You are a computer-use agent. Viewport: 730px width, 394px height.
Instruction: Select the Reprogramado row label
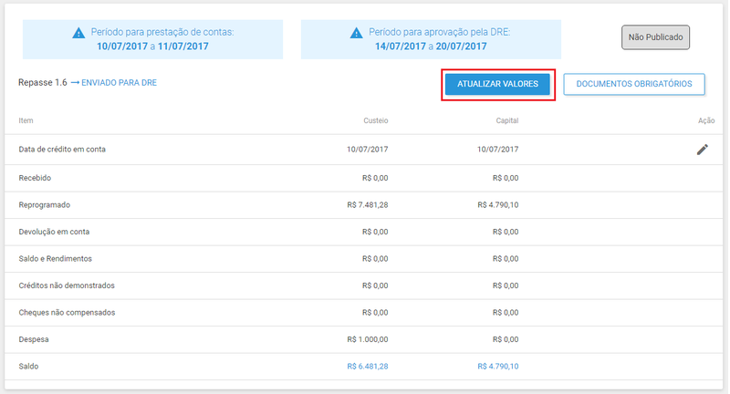[x=44, y=204]
